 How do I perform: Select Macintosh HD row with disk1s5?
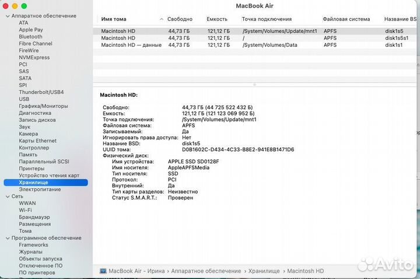255,31
